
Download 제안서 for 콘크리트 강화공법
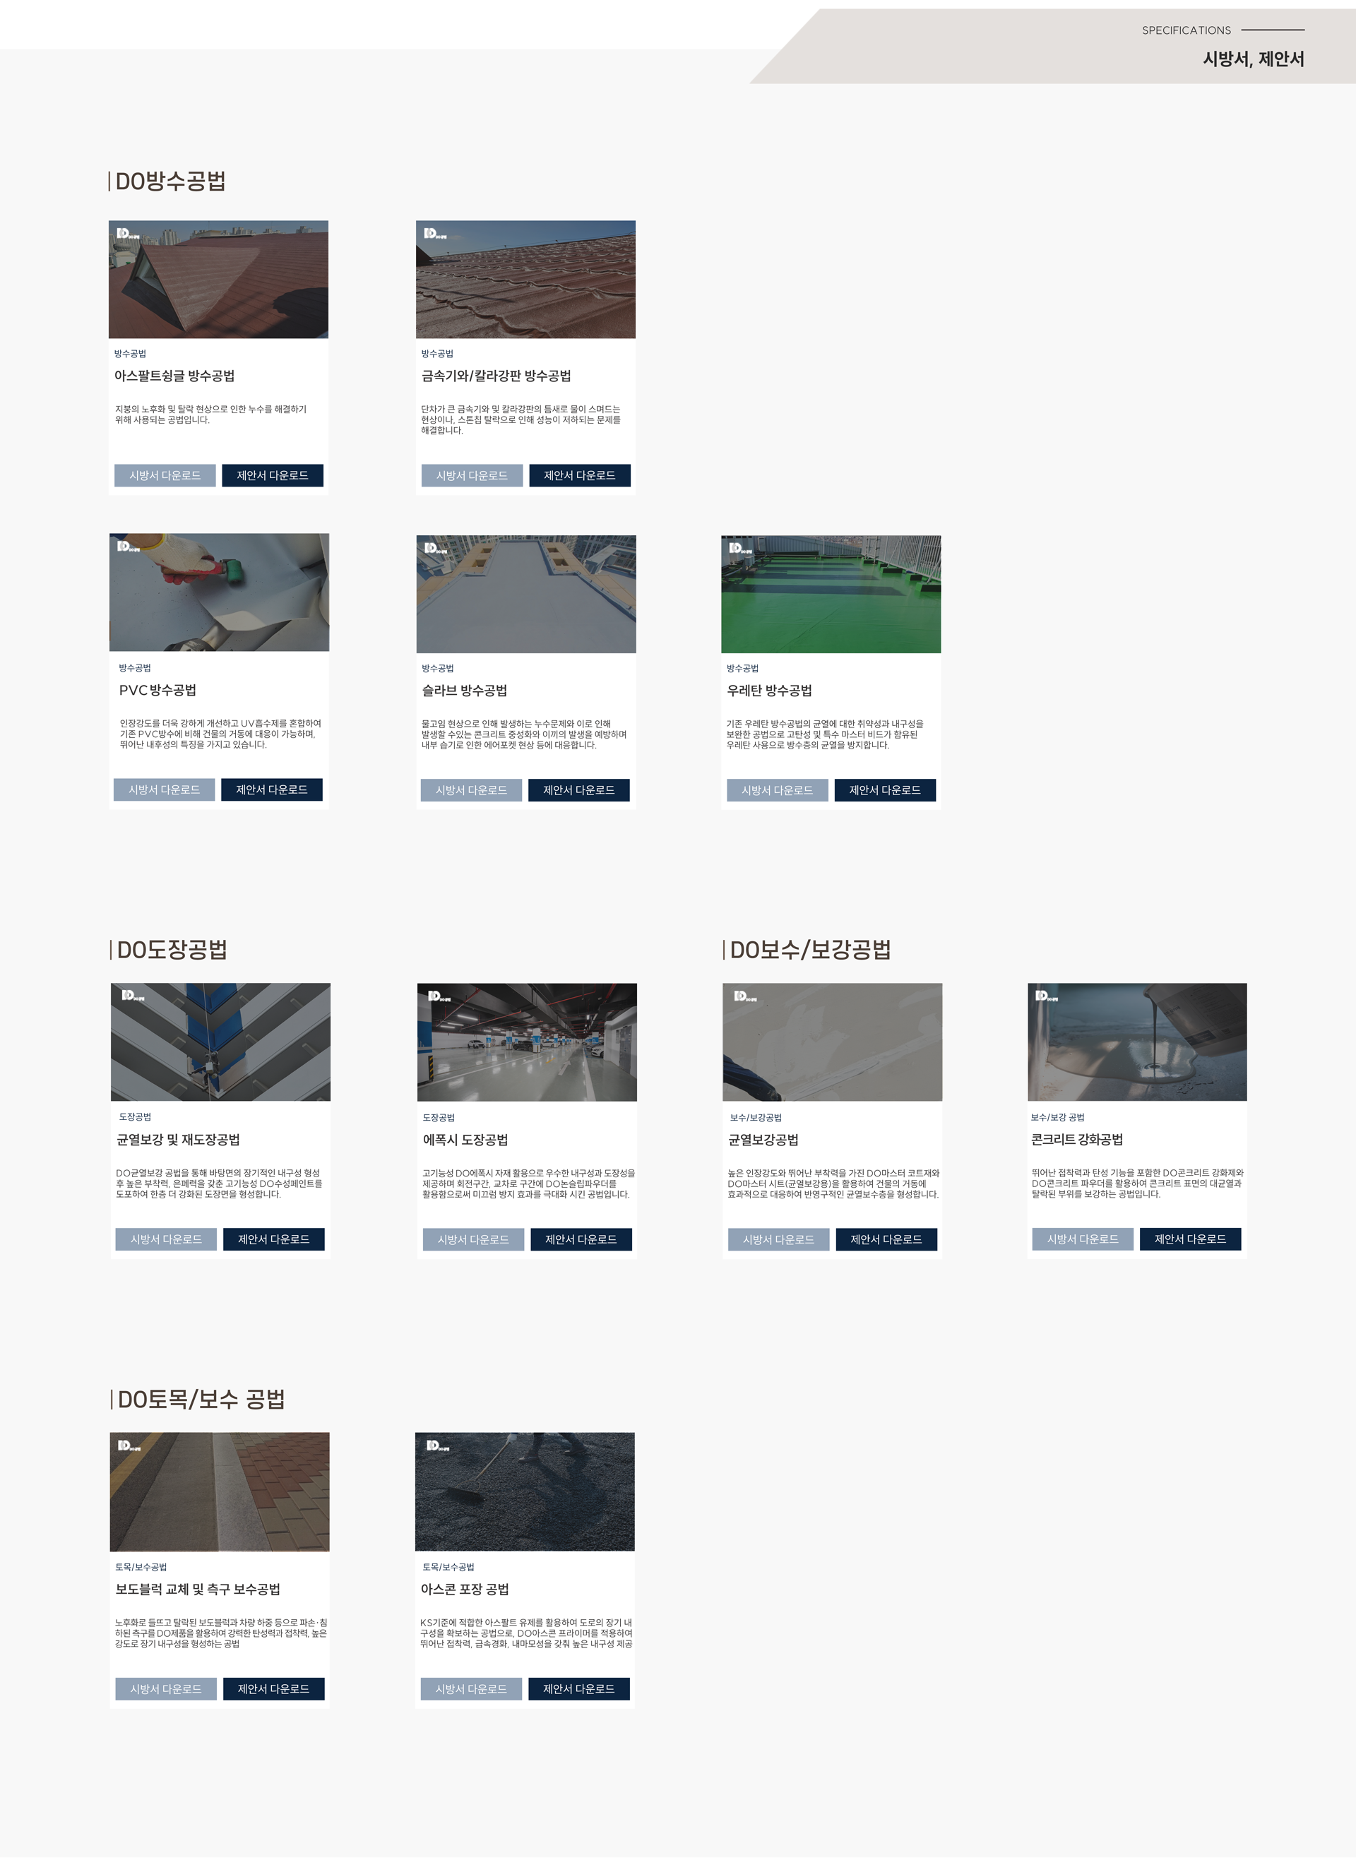[1190, 1239]
